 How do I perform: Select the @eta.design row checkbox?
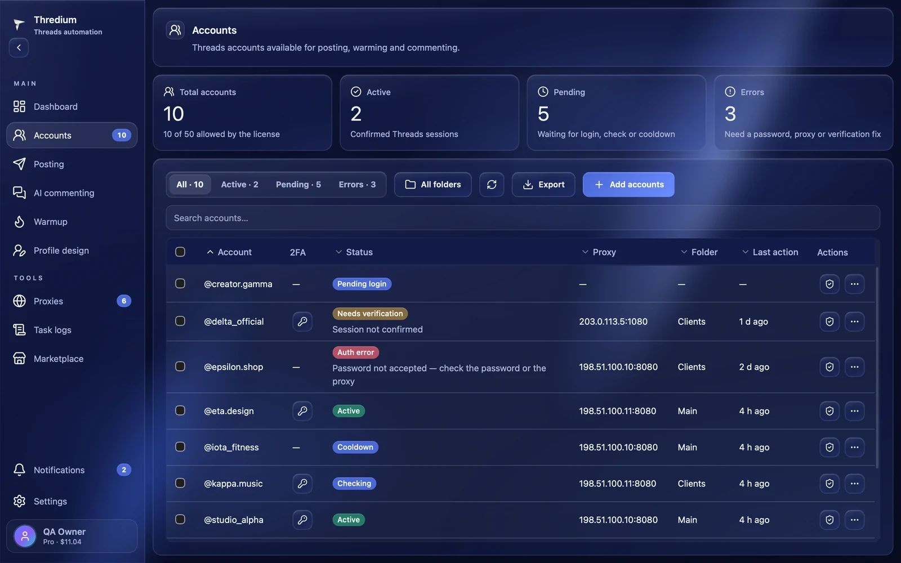[x=180, y=410]
